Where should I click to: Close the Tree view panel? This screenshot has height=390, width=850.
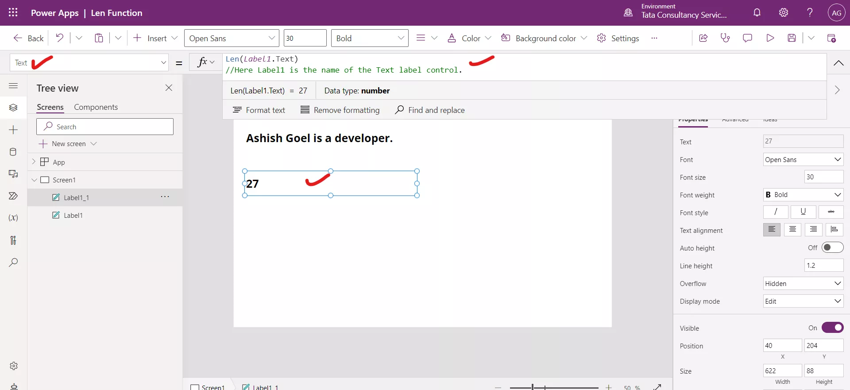tap(169, 88)
